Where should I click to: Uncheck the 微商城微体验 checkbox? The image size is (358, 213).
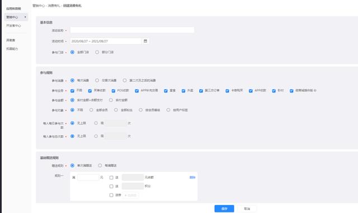coord(291,91)
